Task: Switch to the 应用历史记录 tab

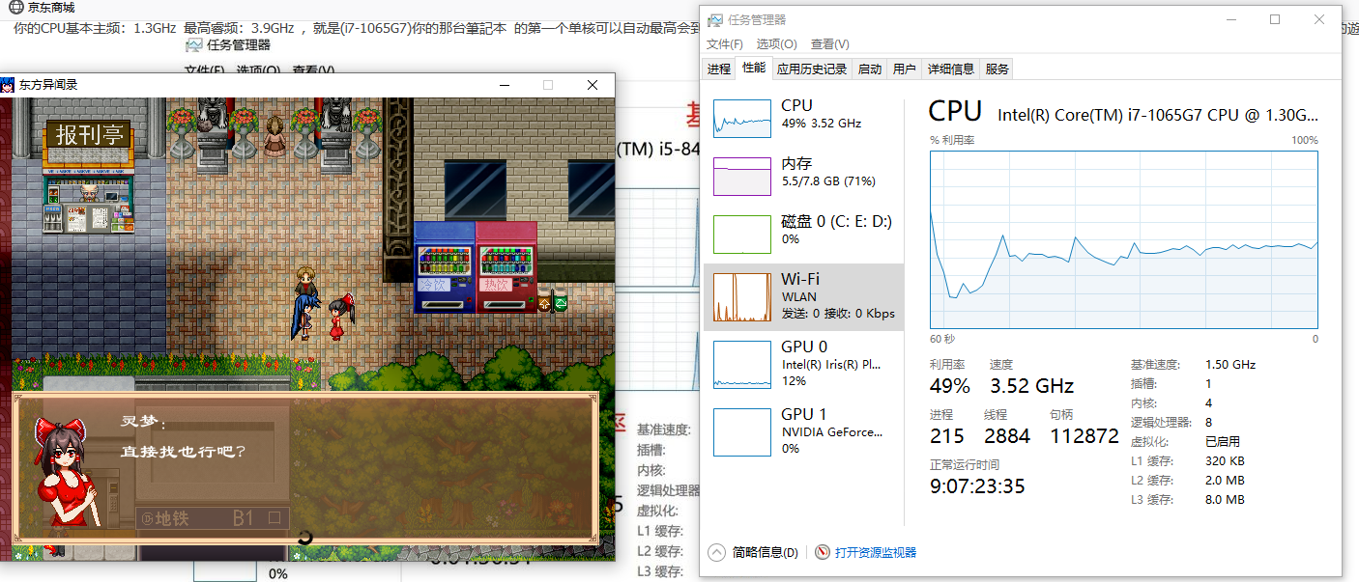Action: click(x=812, y=69)
